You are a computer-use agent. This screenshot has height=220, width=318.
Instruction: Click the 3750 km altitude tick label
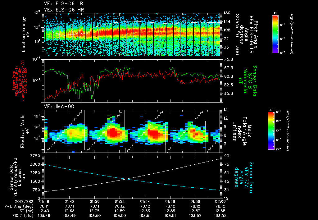point(35,156)
